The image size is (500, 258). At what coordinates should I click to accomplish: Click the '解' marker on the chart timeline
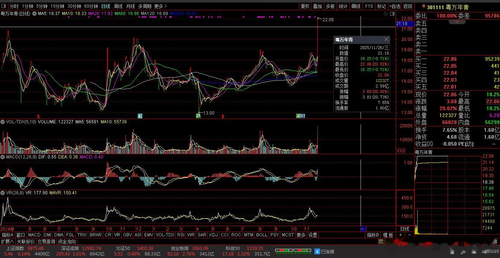140,116
